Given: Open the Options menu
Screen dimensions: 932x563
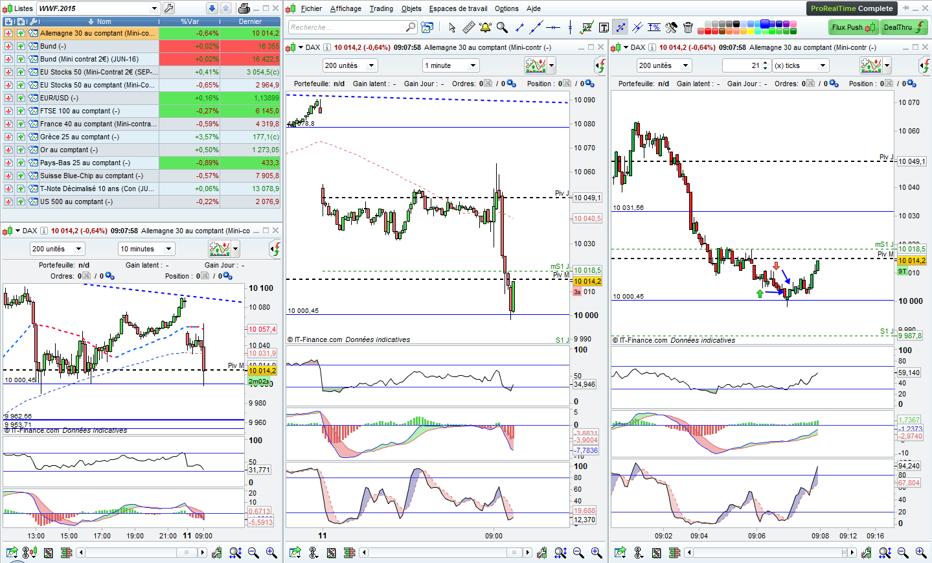Looking at the screenshot, I should tap(506, 8).
